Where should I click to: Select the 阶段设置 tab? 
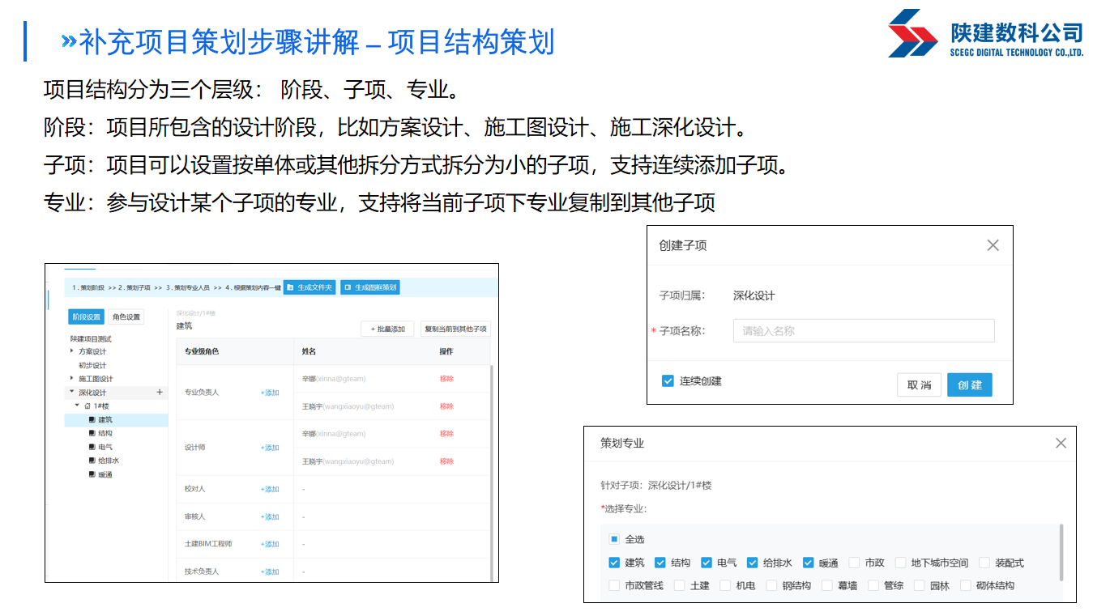86,317
